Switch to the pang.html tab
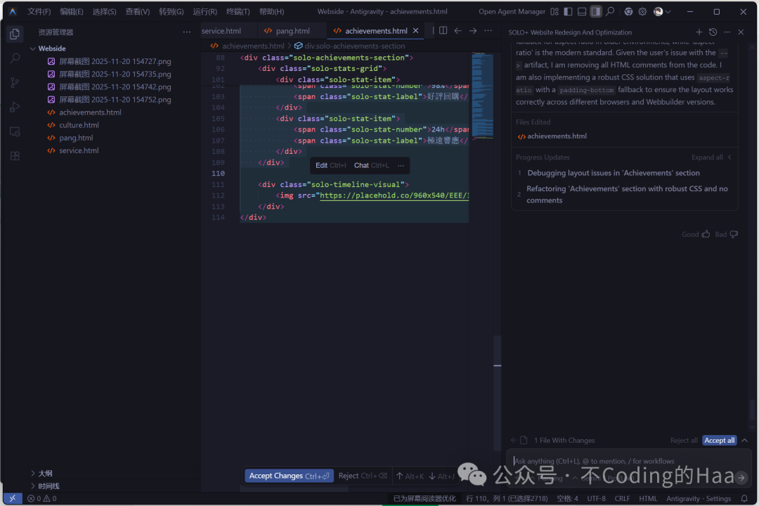The image size is (759, 506). click(292, 30)
